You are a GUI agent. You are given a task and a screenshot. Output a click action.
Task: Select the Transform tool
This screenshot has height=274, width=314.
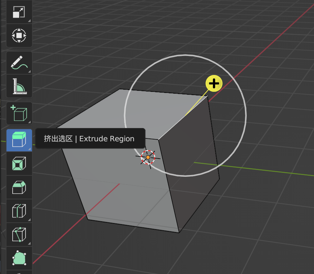click(x=19, y=36)
